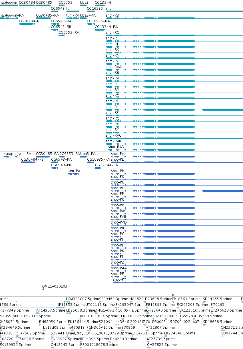Select the shot-RQ transcript label

[113, 118]
